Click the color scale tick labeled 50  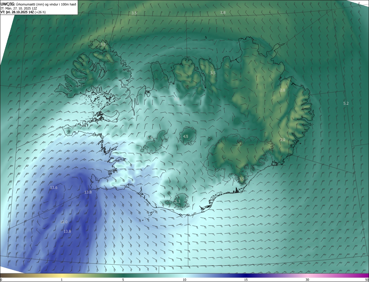click(x=367, y=280)
